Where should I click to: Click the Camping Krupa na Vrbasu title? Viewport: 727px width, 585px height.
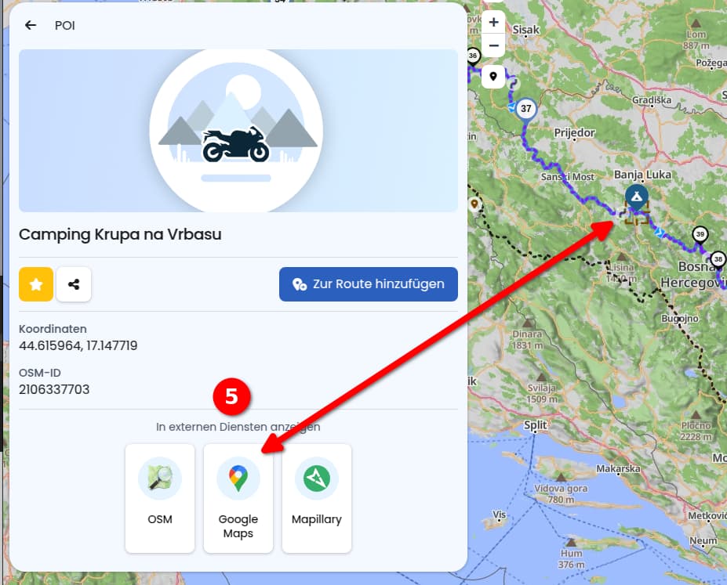point(120,235)
